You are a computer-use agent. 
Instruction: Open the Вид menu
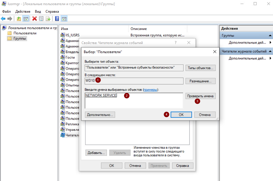point(38,12)
